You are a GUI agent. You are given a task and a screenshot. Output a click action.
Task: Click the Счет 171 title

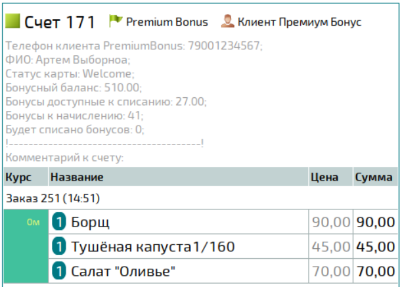[60, 22]
